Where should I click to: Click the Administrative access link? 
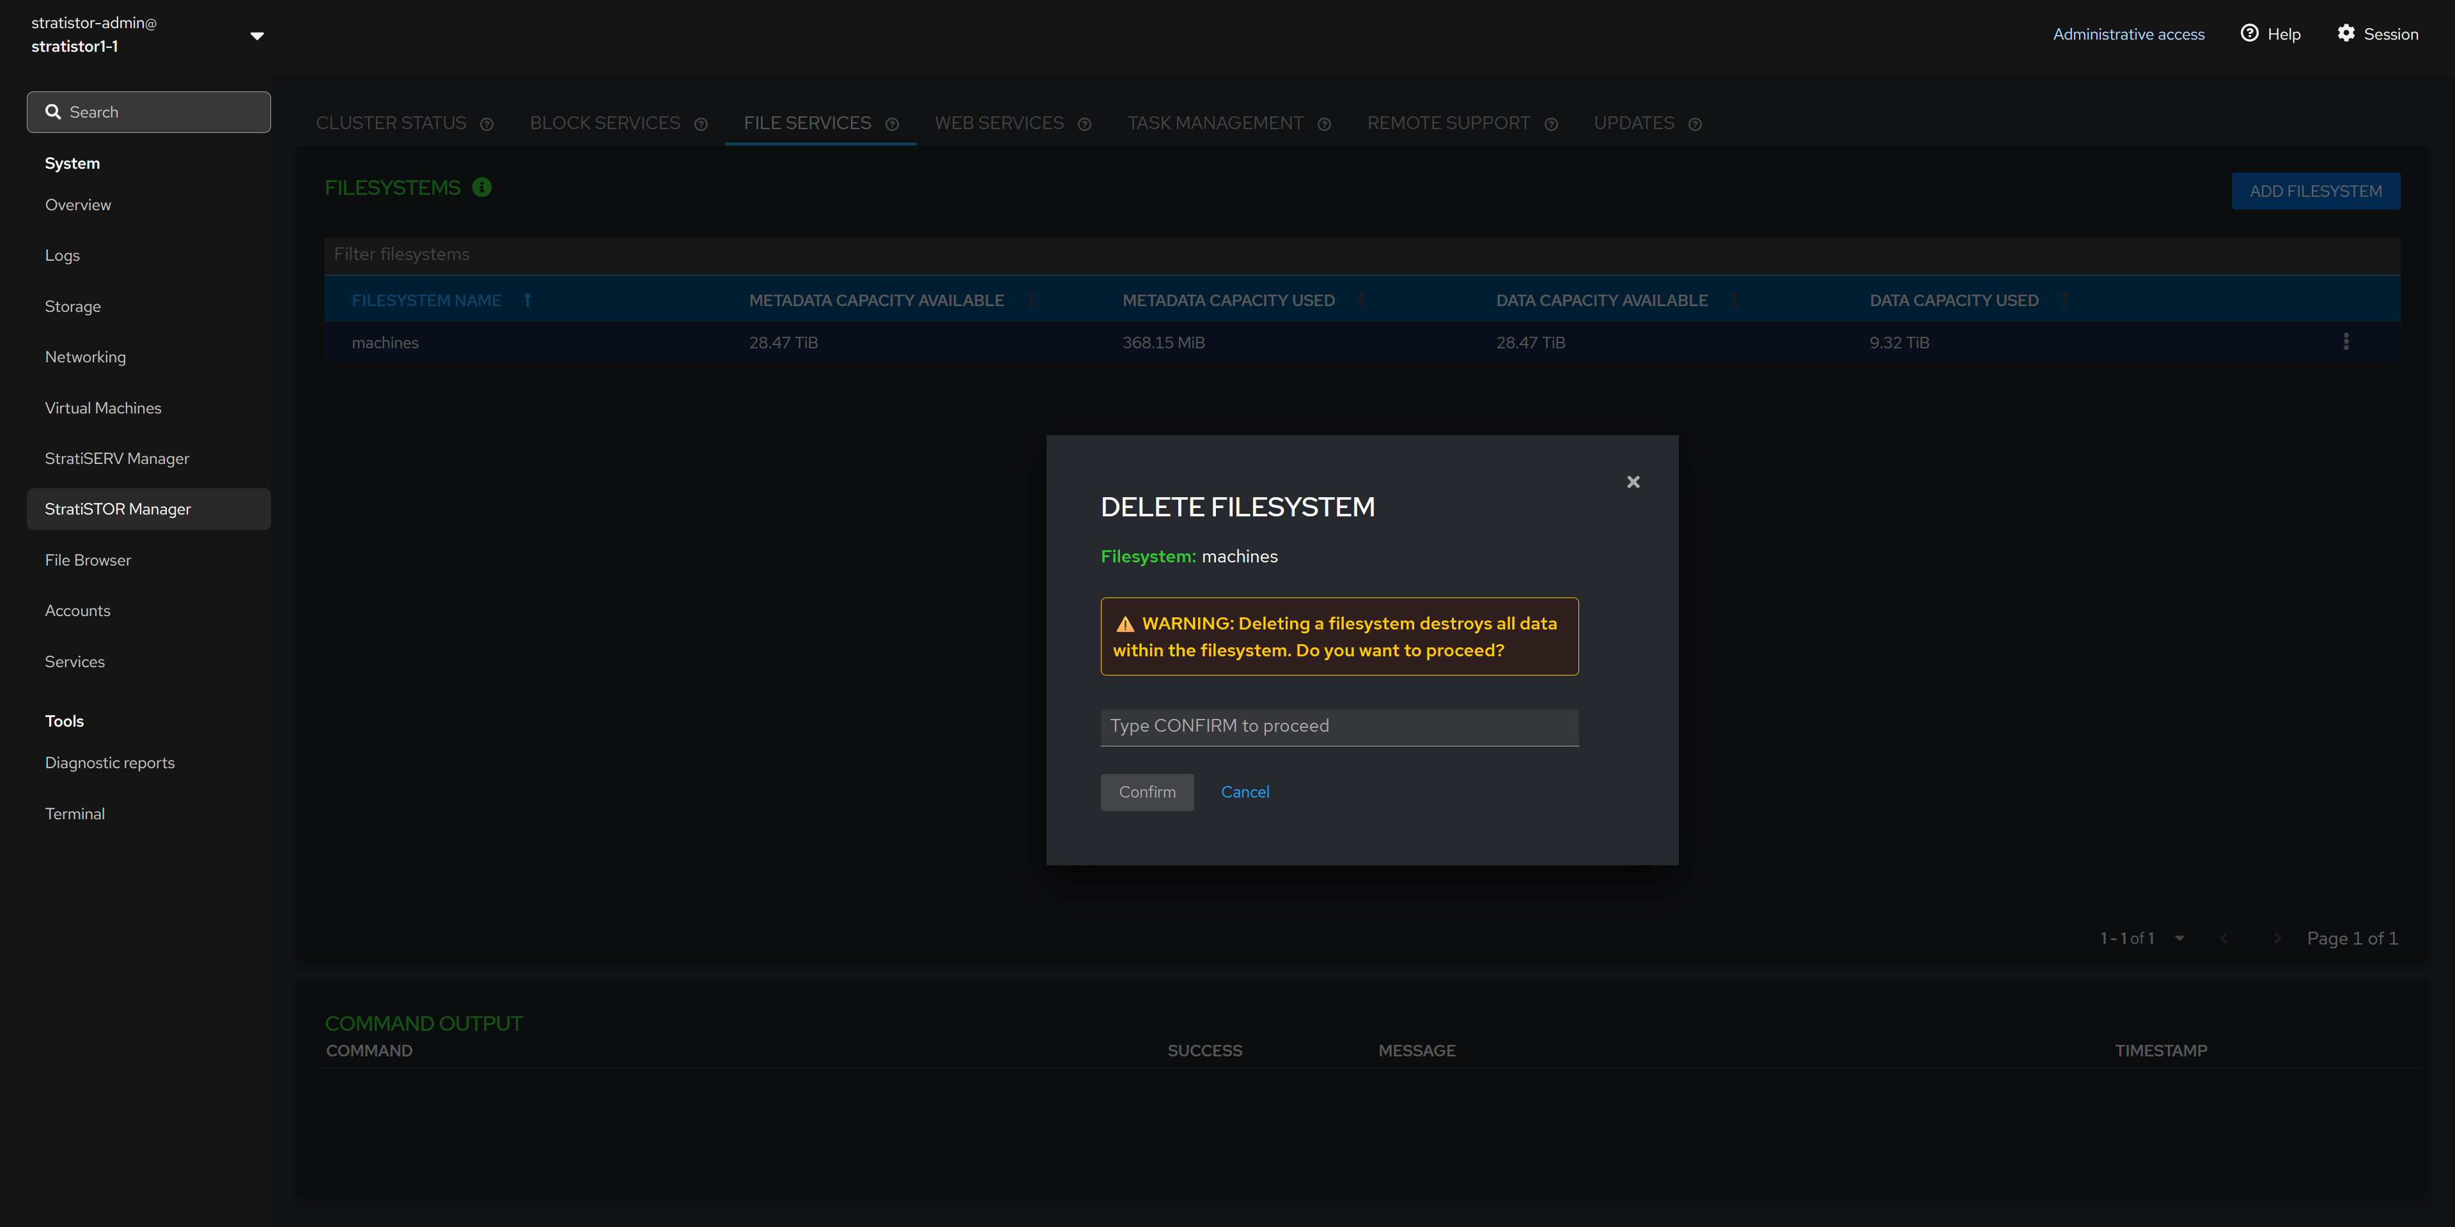(x=2127, y=35)
